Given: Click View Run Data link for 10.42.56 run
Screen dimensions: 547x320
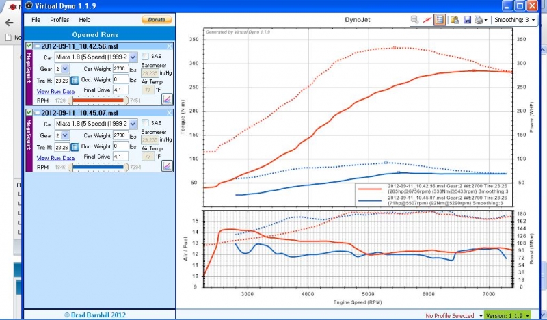Looking at the screenshot, I should (56, 92).
